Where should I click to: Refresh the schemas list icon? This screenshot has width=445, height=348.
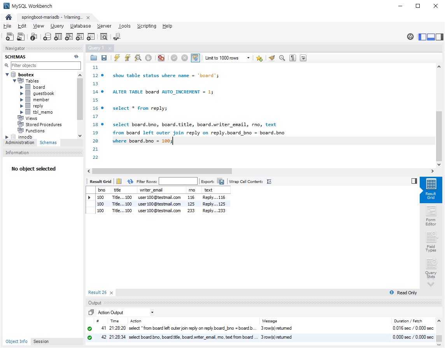[76, 57]
